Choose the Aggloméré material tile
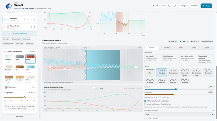This screenshot has height=121, width=217. 9,79
